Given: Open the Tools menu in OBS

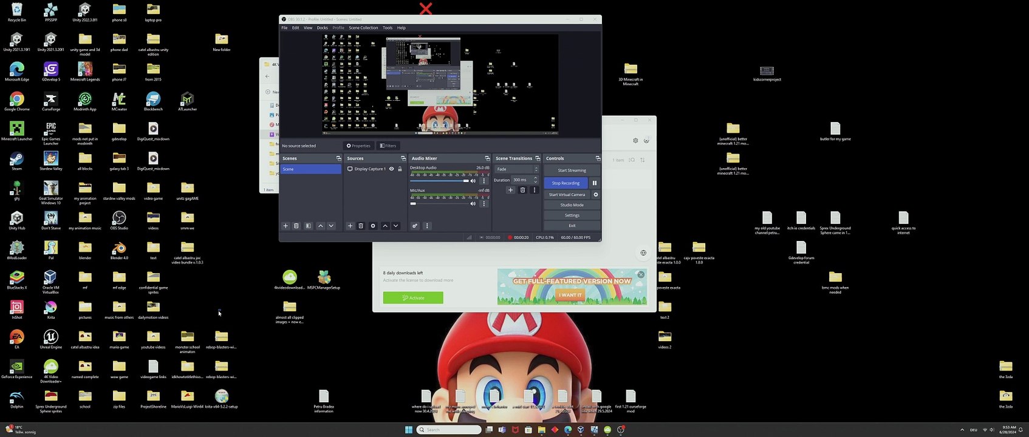Looking at the screenshot, I should 388,28.
